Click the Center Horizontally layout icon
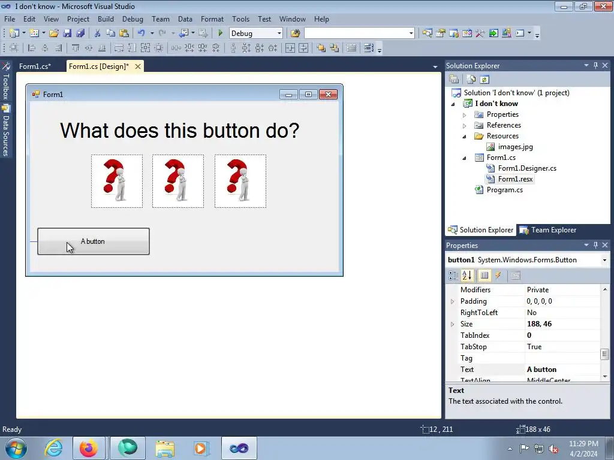Viewport: 614px width, 460px height. 290,48
